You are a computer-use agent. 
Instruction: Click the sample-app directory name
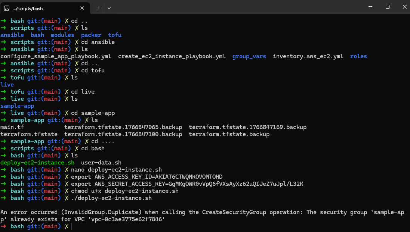pos(17,106)
